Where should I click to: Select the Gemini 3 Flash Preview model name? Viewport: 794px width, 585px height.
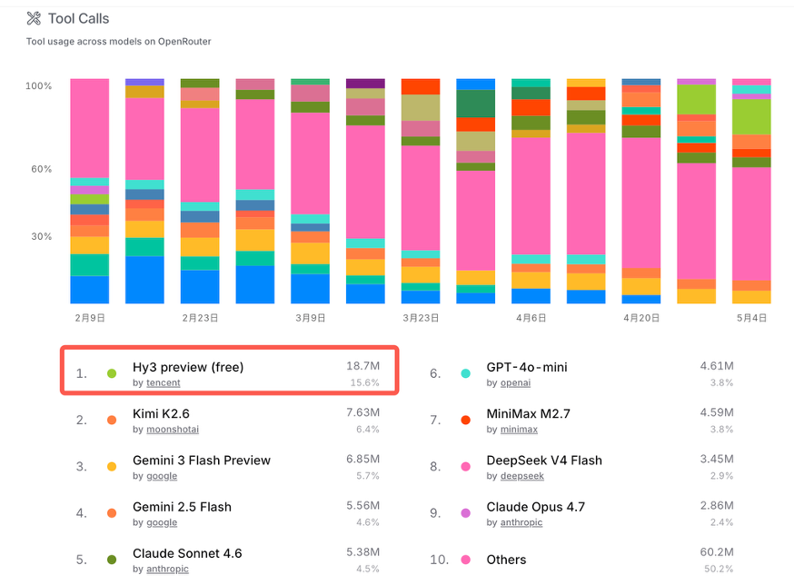click(202, 461)
